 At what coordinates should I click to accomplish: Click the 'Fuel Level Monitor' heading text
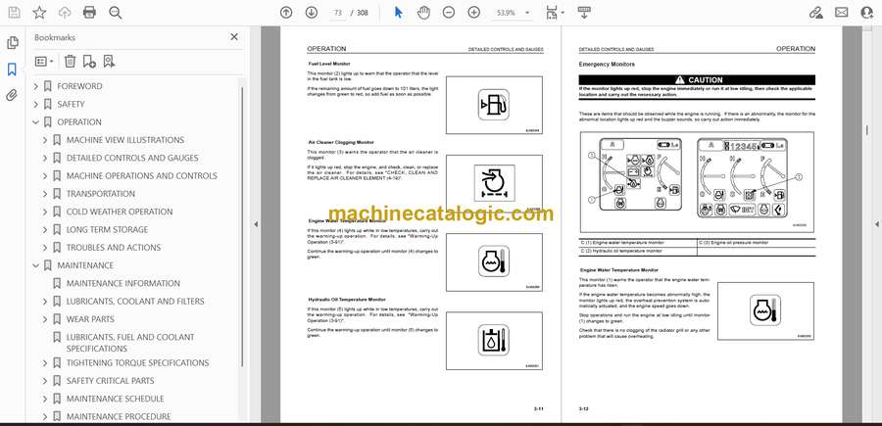click(329, 64)
